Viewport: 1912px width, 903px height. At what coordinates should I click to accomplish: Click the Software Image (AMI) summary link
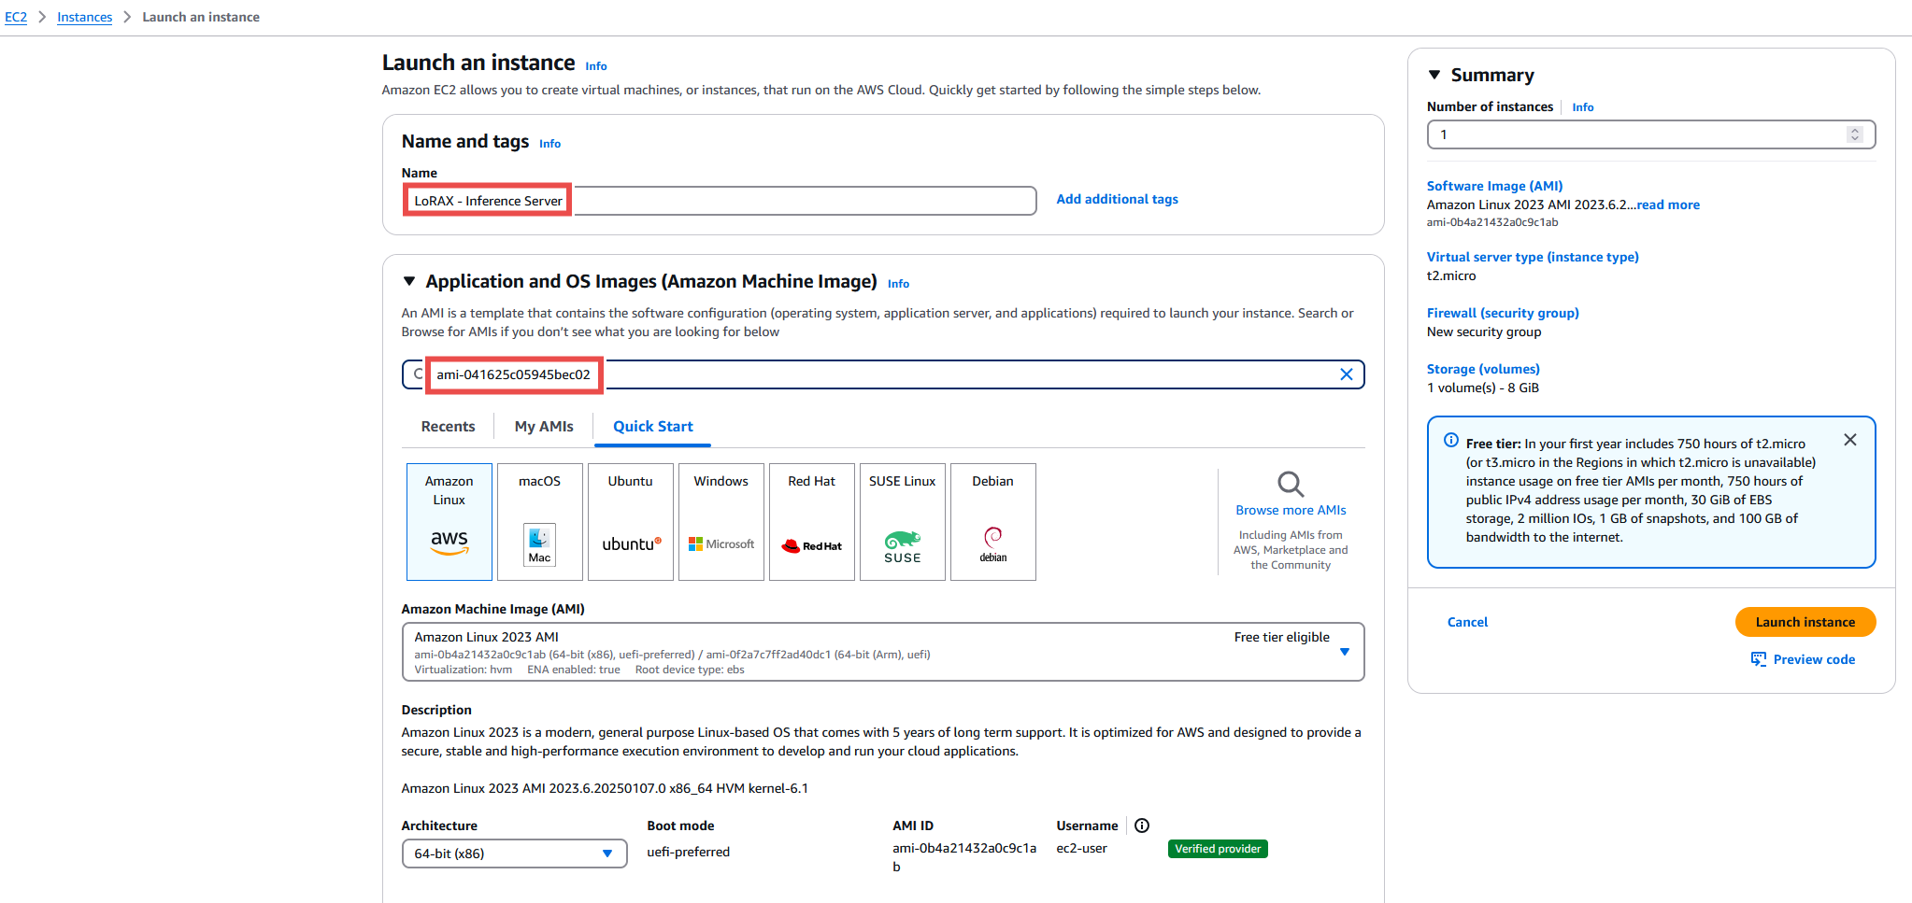point(1494,186)
